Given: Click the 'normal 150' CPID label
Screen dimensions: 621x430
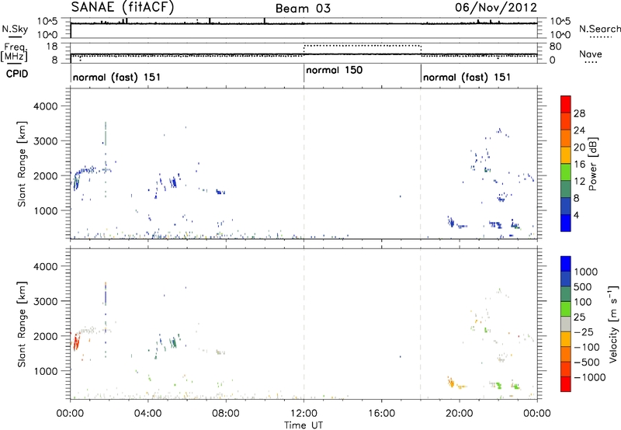Looking at the screenshot, I should point(334,70).
